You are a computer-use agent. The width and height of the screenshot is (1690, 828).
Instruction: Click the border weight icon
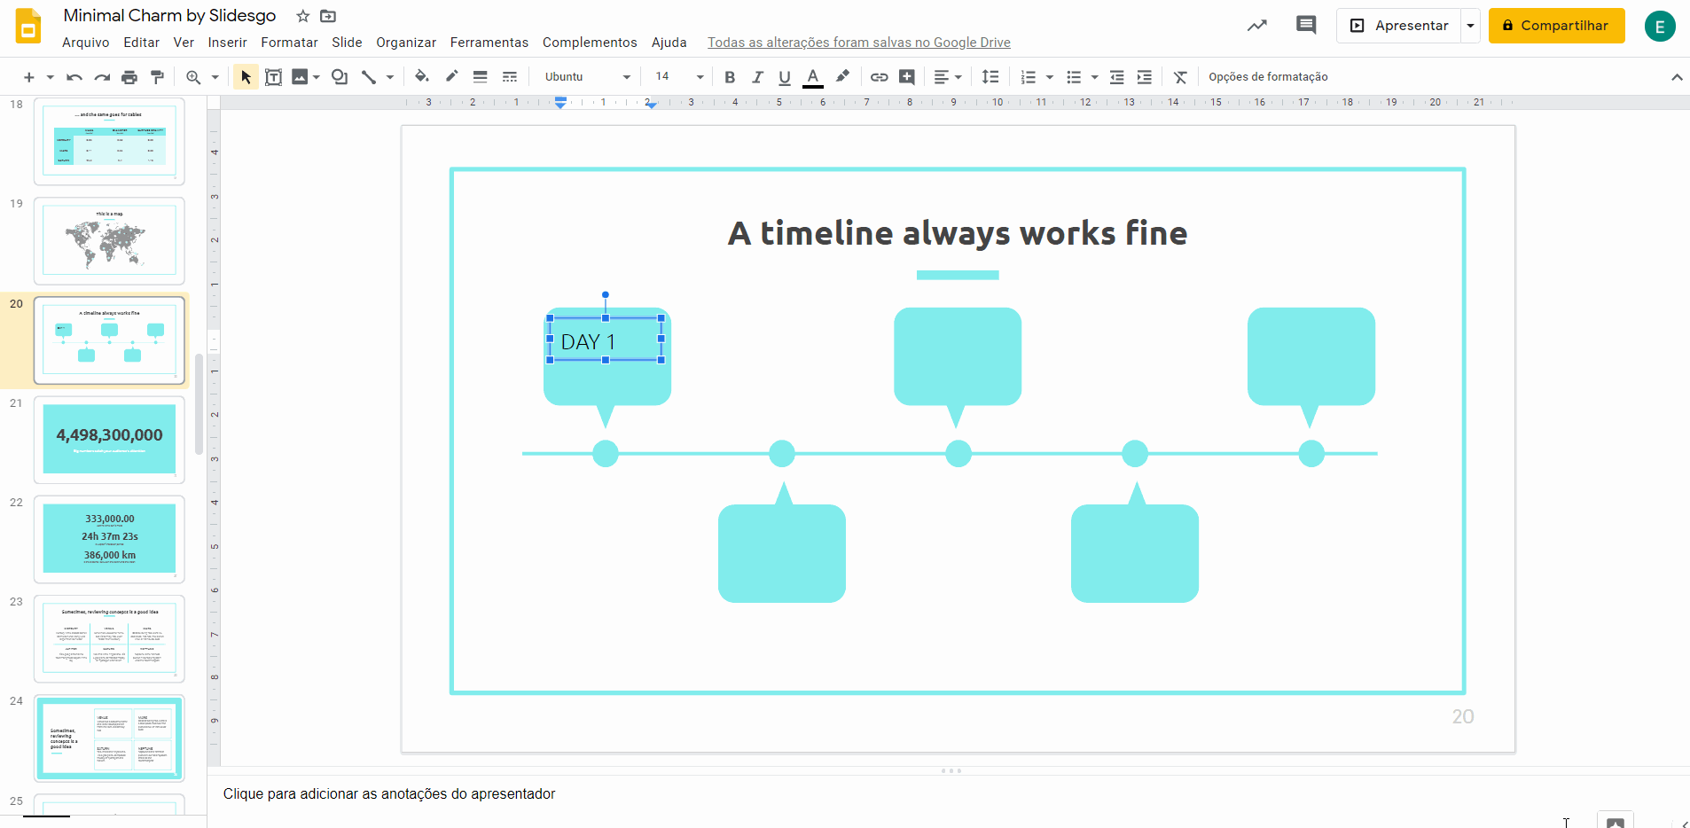point(480,77)
